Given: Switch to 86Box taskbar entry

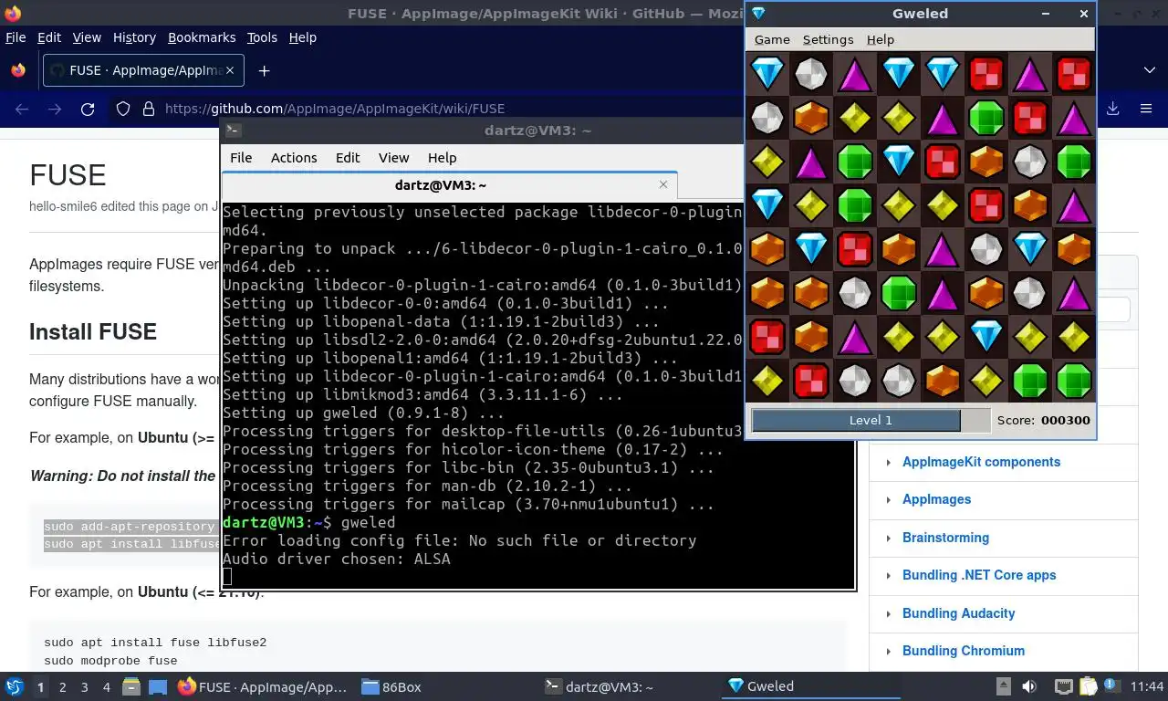Looking at the screenshot, I should [x=392, y=686].
